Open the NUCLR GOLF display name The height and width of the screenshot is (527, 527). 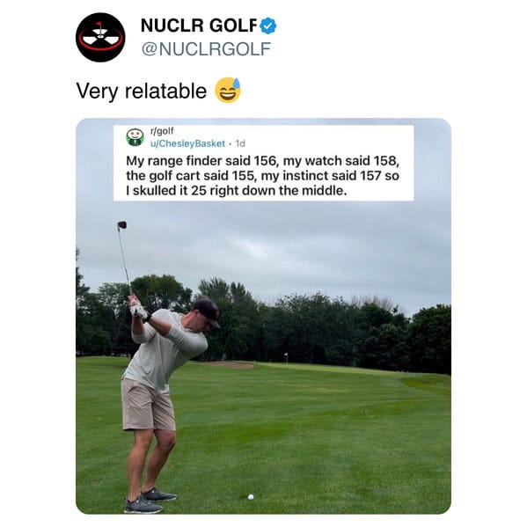coord(199,26)
